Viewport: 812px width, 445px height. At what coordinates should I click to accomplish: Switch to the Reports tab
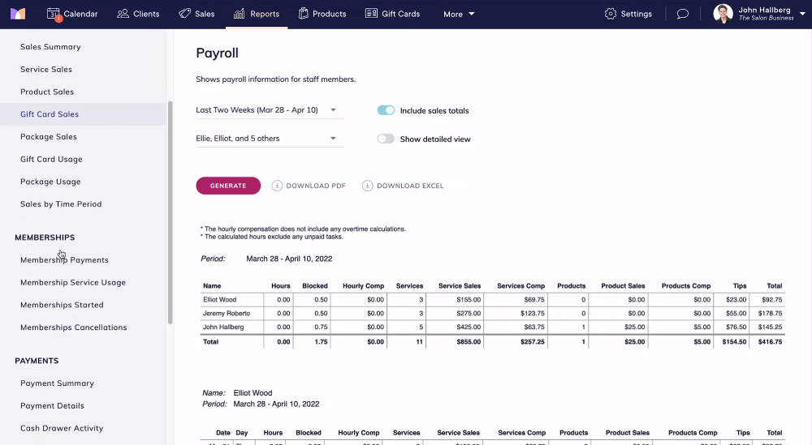pos(257,15)
